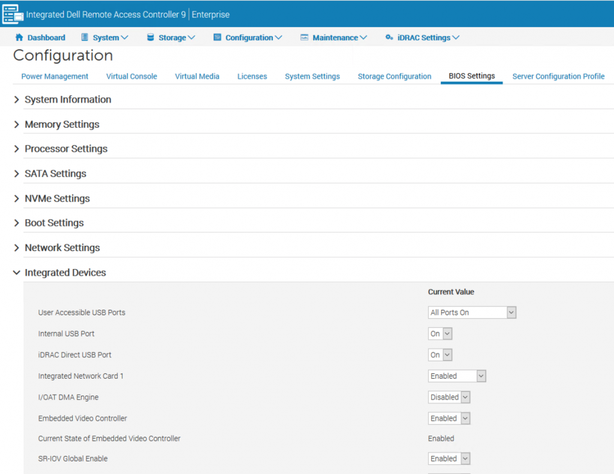
Task: Click the Dashboard home icon
Action: (x=19, y=38)
